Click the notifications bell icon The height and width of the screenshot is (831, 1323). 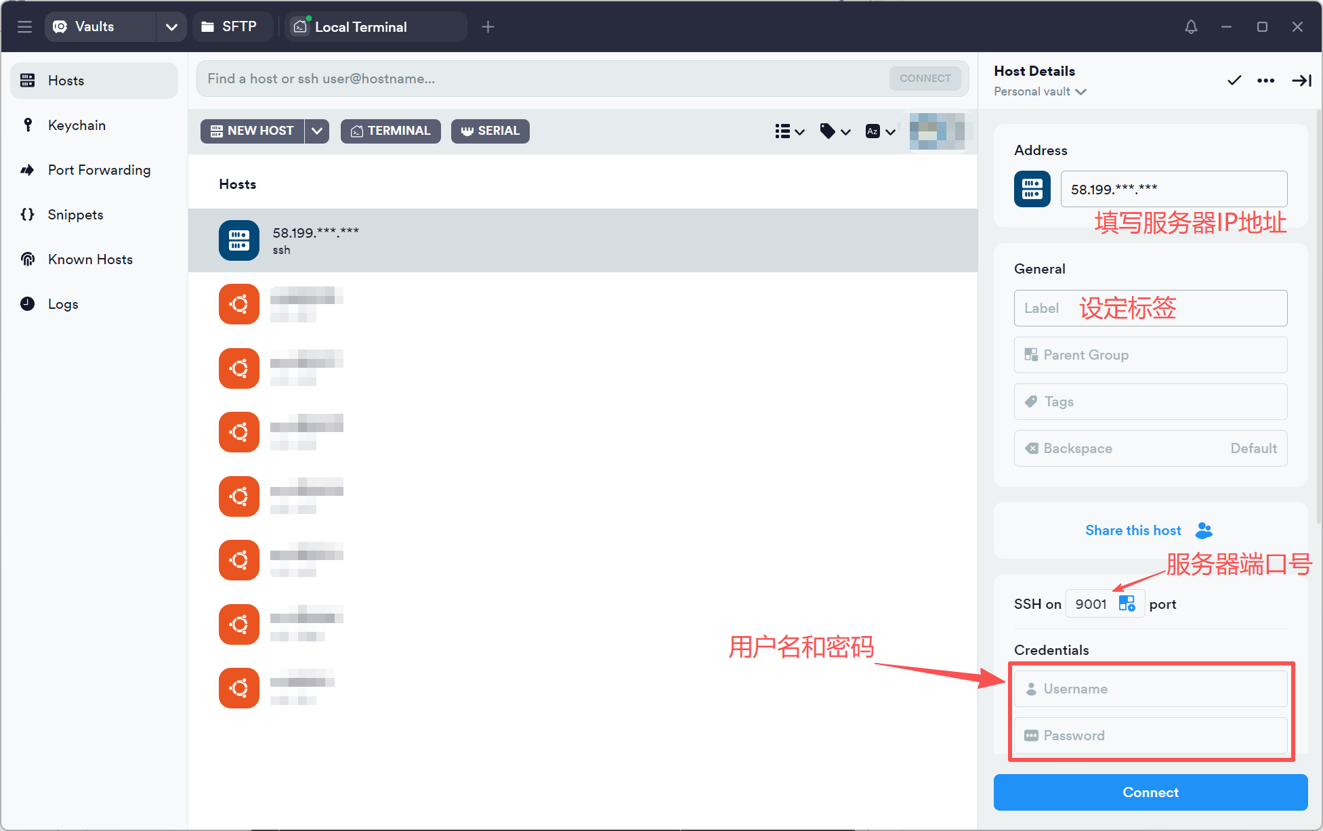point(1191,26)
